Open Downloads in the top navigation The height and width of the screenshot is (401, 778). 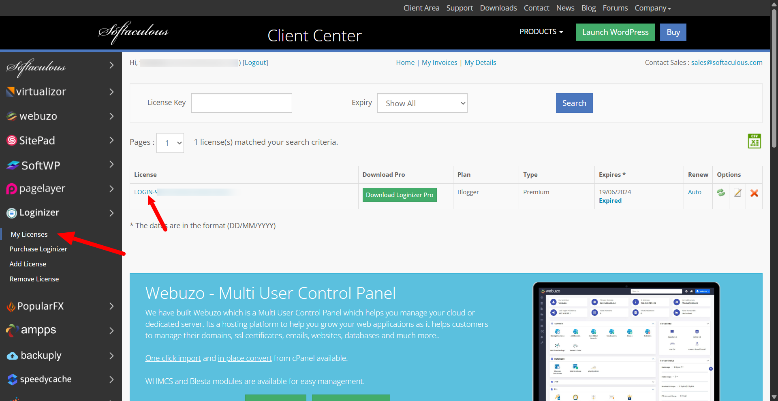[498, 8]
